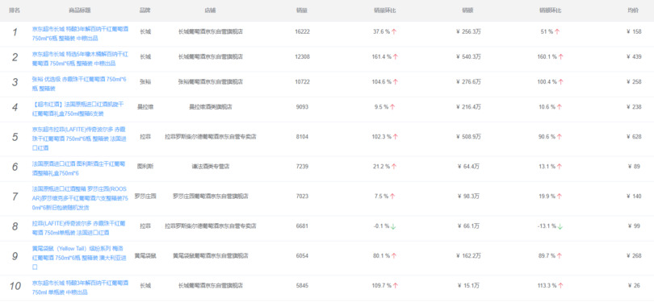The height and width of the screenshot is (302, 654).
Task: Click the red up arrow beside 104.6 %
Action: [396, 82]
